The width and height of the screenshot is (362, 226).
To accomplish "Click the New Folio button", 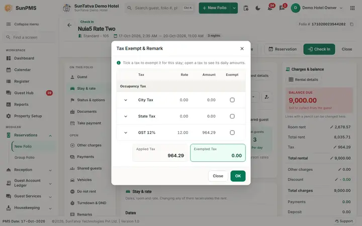I will tap(215, 8).
